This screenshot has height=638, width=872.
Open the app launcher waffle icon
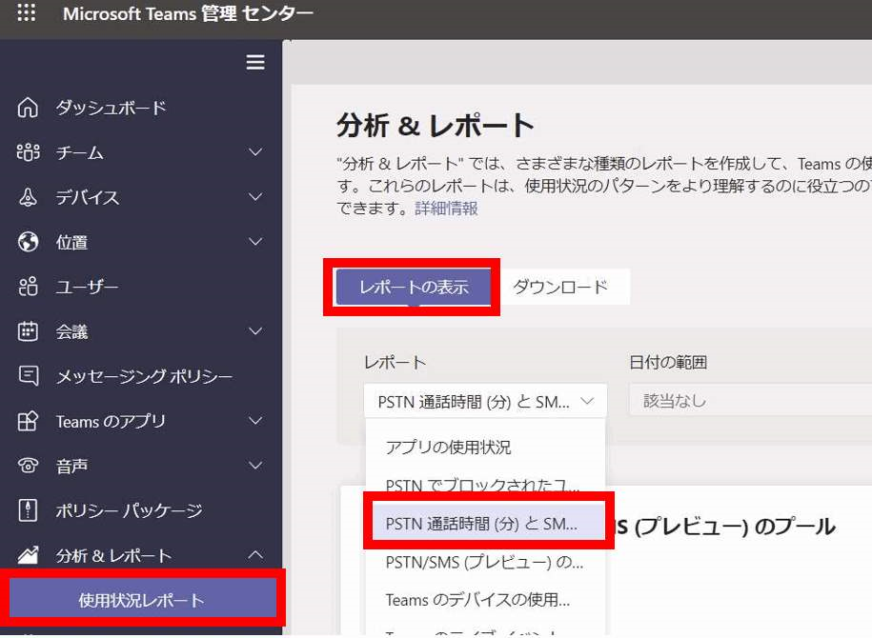26,12
